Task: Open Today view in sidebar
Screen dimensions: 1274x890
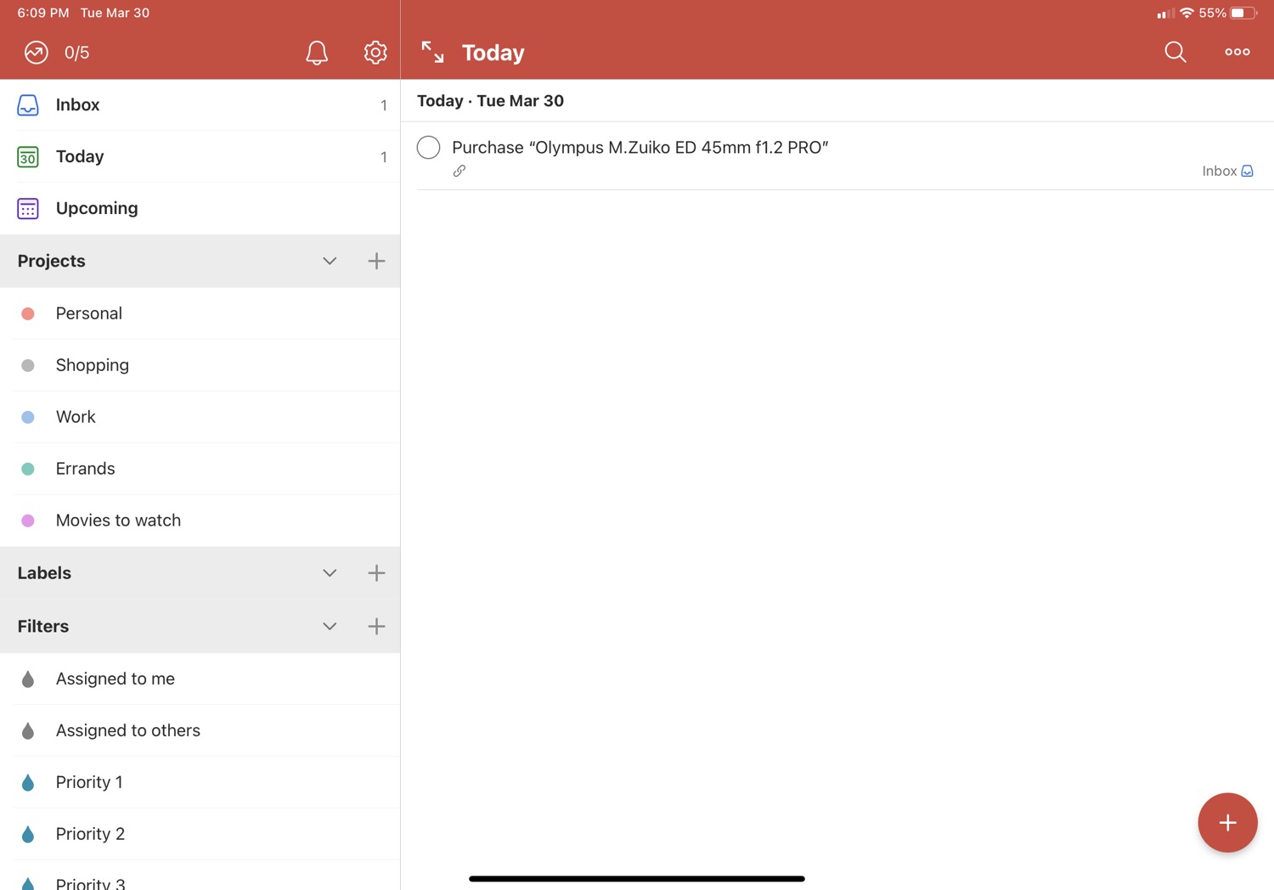Action: [x=200, y=157]
